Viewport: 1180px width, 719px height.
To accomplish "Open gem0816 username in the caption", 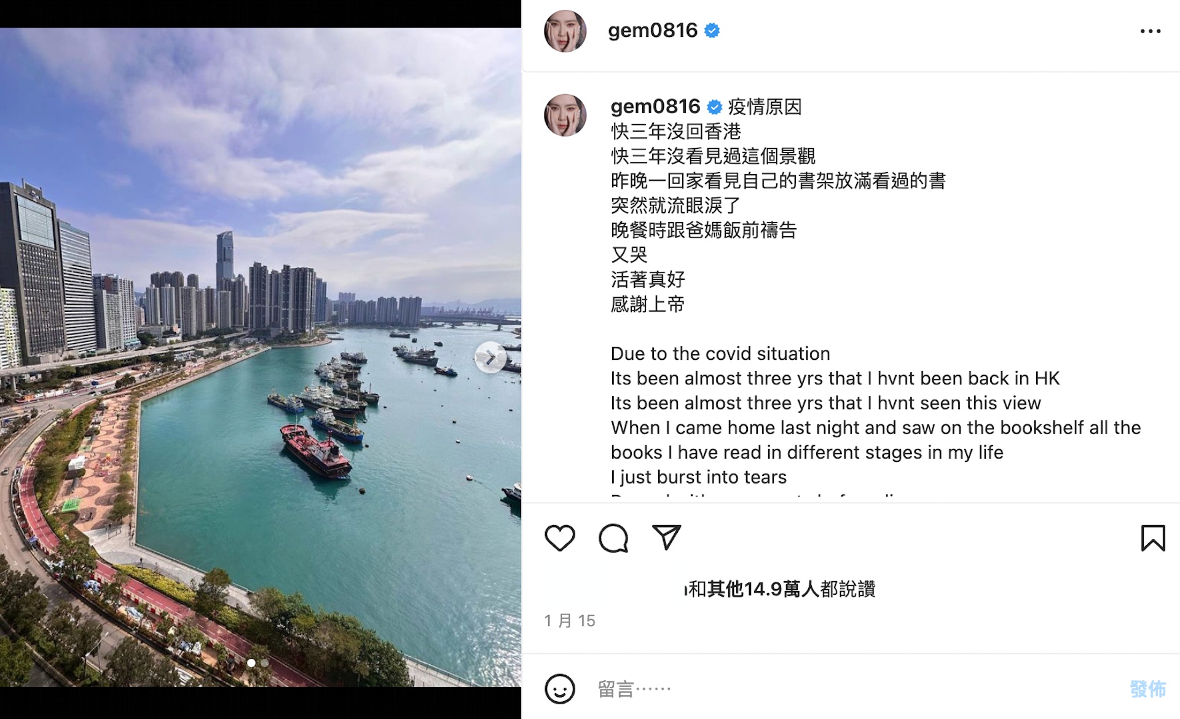I will [655, 106].
